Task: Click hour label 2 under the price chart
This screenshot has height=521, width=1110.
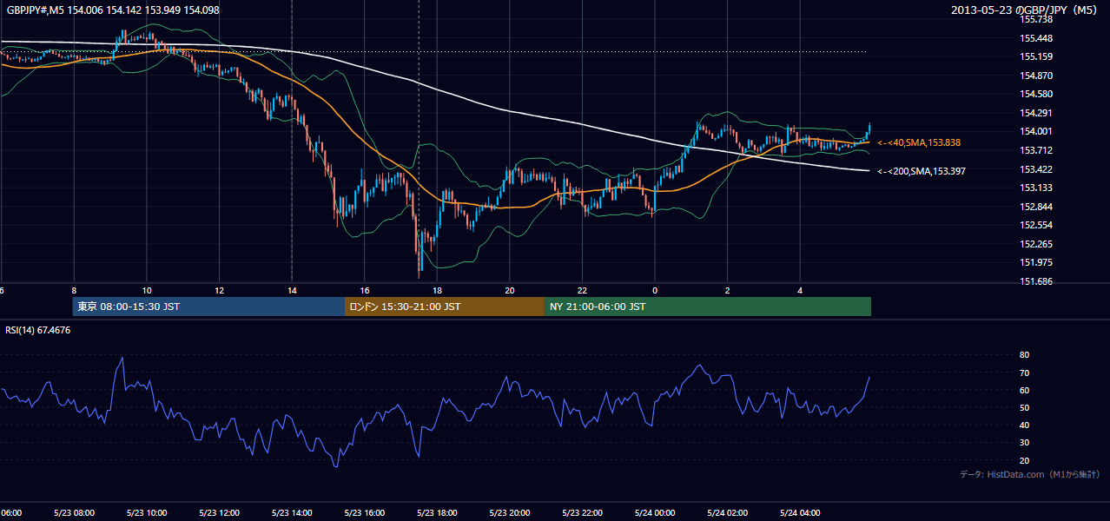Action: [728, 290]
